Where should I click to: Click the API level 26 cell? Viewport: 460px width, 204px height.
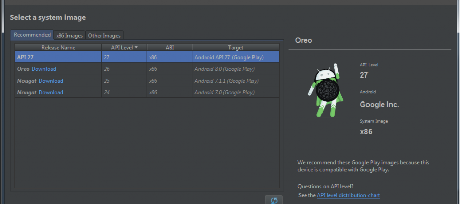pyautogui.click(x=108, y=69)
